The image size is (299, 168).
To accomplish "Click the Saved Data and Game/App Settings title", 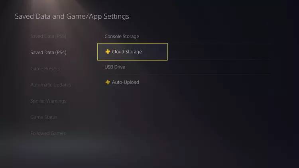I will coord(72,16).
